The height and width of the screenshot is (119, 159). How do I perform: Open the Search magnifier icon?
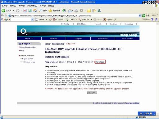pos(40,11)
